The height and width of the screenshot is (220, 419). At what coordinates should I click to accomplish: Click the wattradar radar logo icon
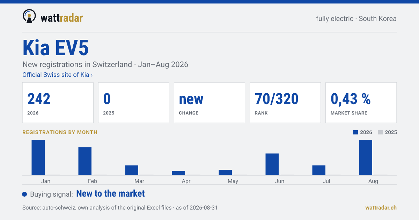coord(29,16)
